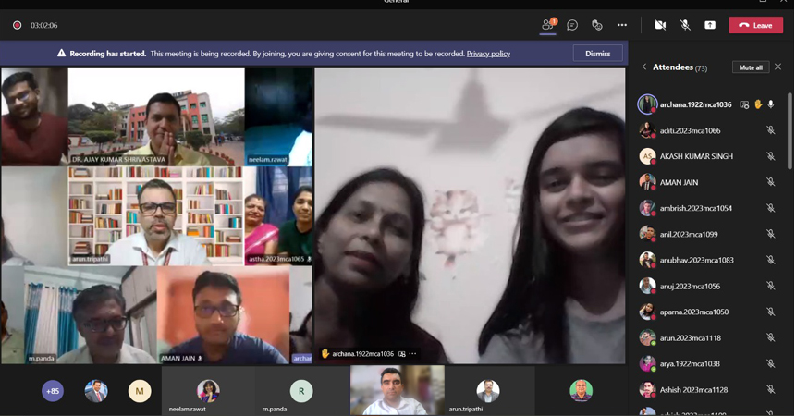Open the participants list icon
796x416 pixels.
click(x=547, y=25)
